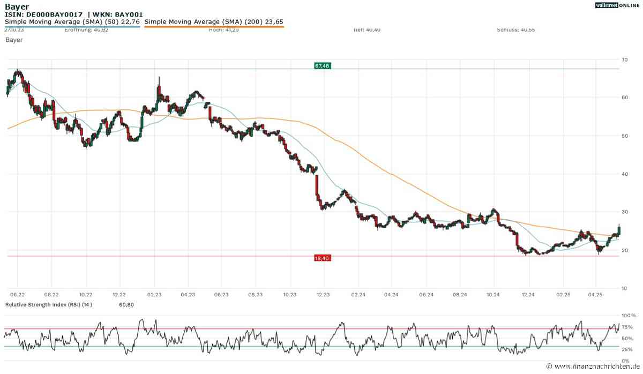The width and height of the screenshot is (643, 374).
Task: Click the 0% label on the RSI axis
Action: tap(625, 361)
